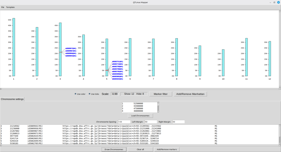This screenshot has width=281, height=152.
Task: Click red marker band on chromosome 5
Action: click(x=107, y=70)
